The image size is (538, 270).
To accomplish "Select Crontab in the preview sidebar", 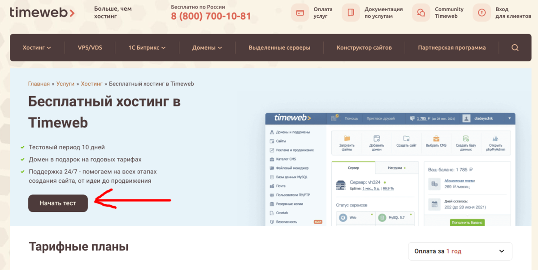I will click(280, 213).
